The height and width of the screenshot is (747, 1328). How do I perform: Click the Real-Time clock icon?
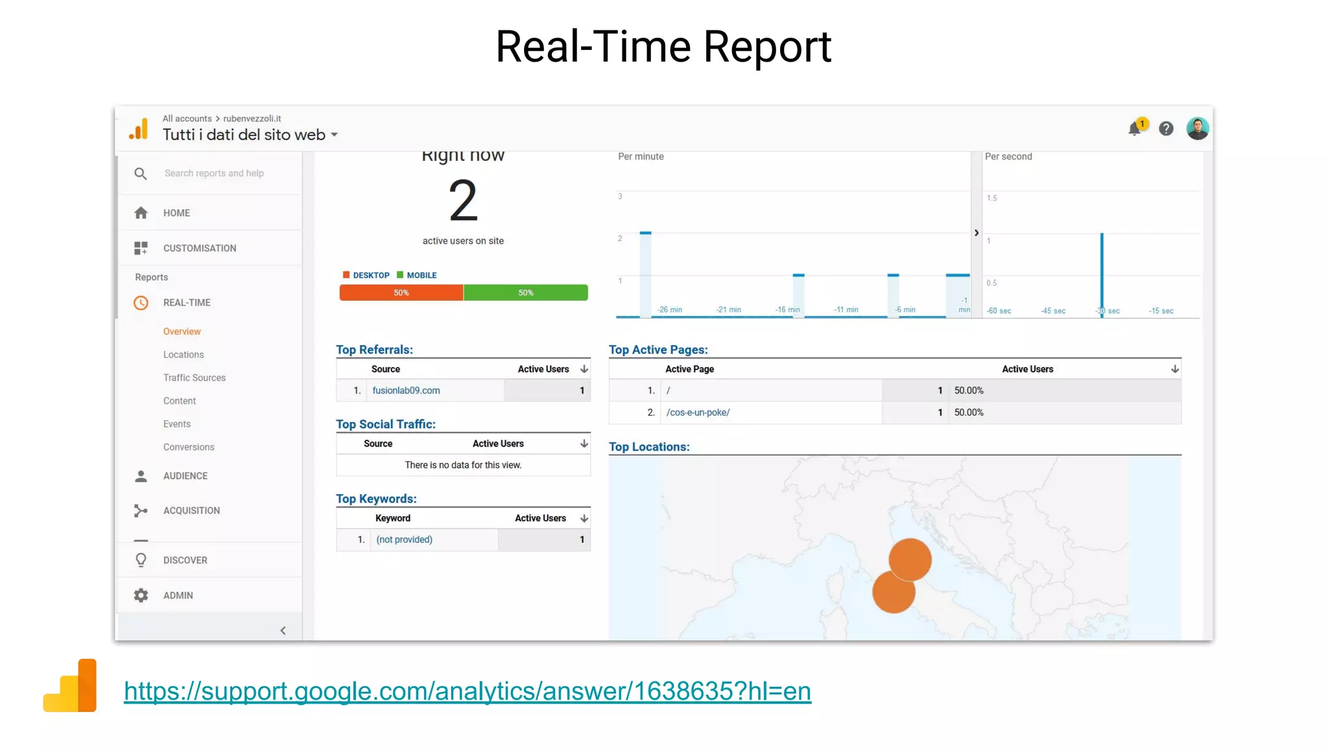pyautogui.click(x=141, y=303)
